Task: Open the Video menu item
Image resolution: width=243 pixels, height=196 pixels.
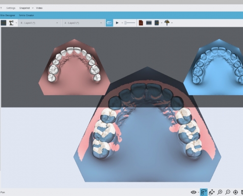Action: [x=39, y=8]
